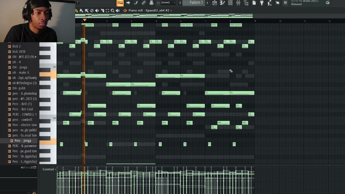Click bar 10 on the timeline ruler
The image size is (345, 194).
coord(280,21)
